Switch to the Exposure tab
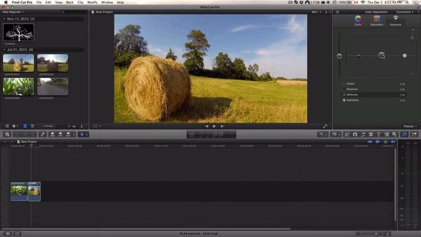Screen dimensions: 421x237 (x=395, y=20)
